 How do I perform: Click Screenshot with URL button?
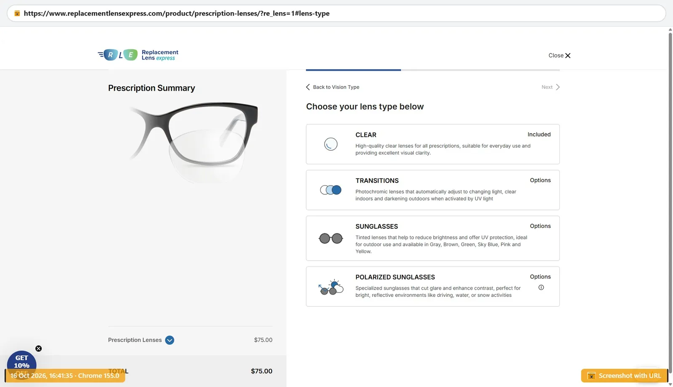pyautogui.click(x=624, y=376)
